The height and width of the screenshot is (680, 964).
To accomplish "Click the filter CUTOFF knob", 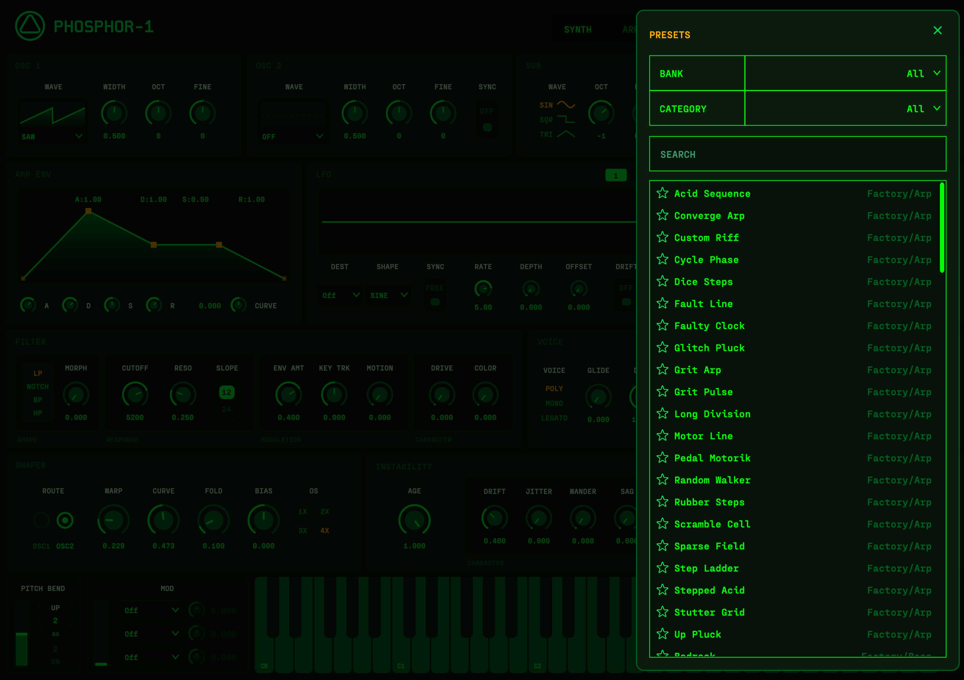I will coord(135,394).
